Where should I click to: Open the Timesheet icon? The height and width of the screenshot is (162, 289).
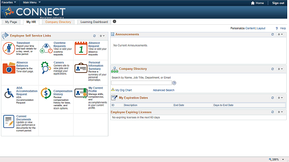(9, 48)
